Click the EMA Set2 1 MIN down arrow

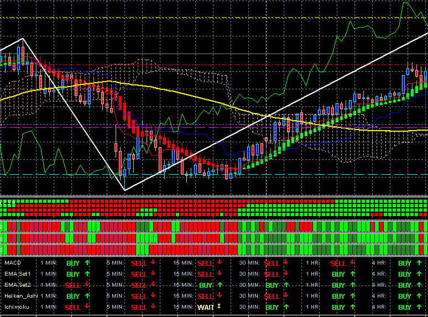click(x=87, y=285)
